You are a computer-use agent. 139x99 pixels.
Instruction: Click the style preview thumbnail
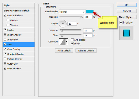(127, 33)
